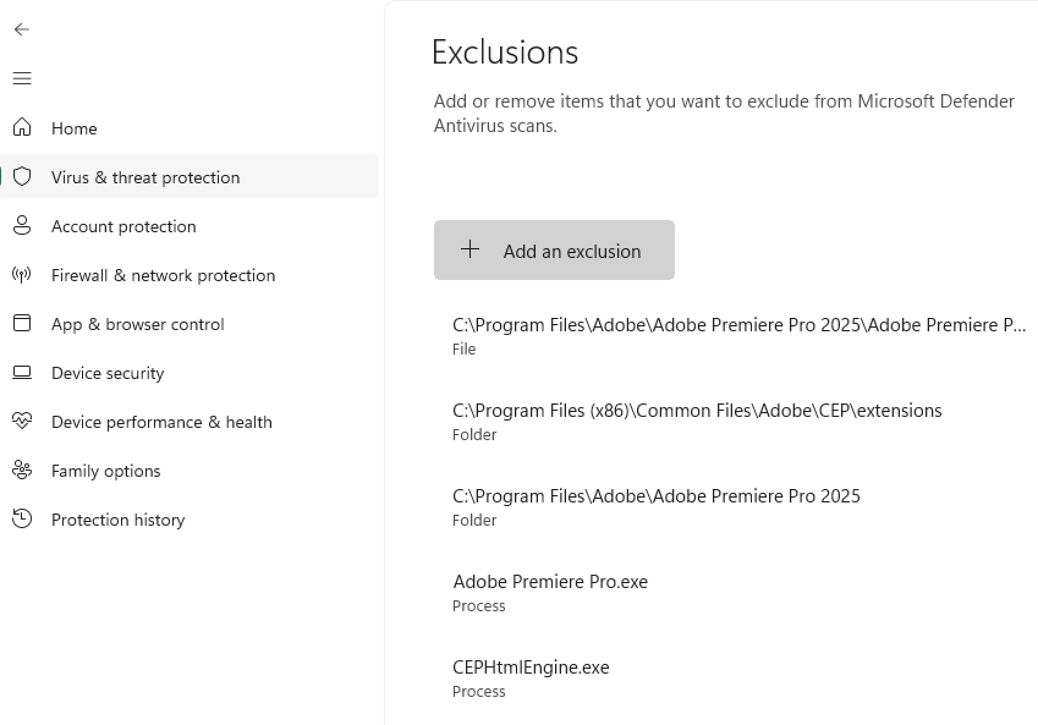Viewport: 1038px width, 725px height.
Task: Open Firewall & network protection page
Action: tap(163, 275)
